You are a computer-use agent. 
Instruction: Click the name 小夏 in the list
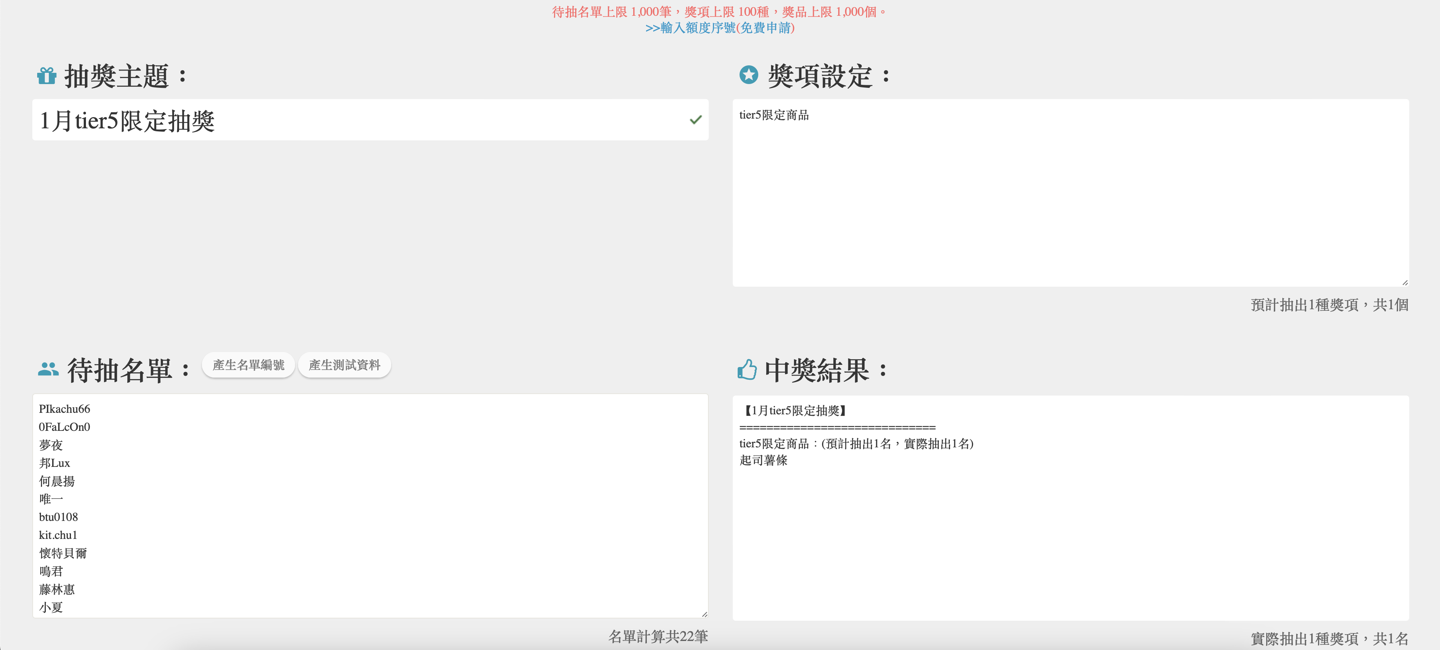point(51,607)
